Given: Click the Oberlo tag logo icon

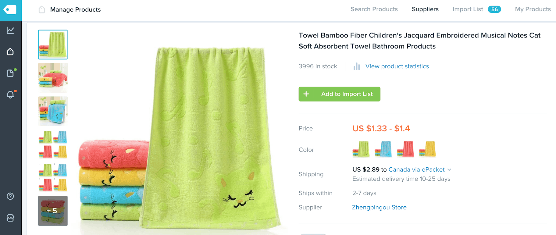Looking at the screenshot, I should pyautogui.click(x=10, y=9).
